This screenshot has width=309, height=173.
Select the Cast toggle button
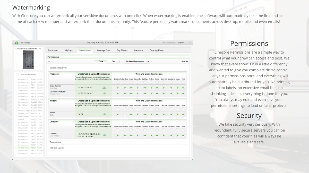[x=114, y=62]
